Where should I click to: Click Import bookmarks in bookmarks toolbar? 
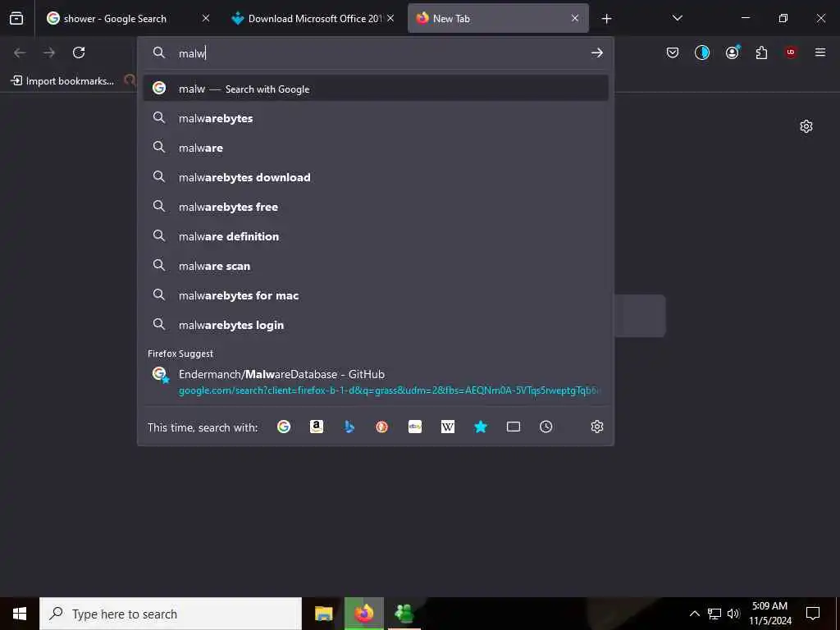[62, 81]
